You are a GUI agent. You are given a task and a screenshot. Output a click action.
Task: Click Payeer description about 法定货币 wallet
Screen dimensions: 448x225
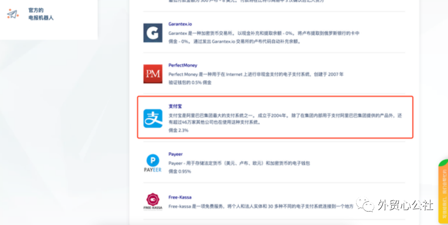pos(239,164)
